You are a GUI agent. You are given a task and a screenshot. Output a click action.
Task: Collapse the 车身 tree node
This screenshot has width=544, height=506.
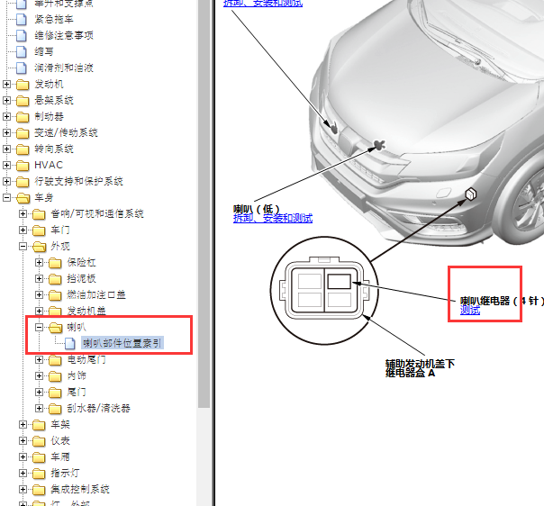[6, 197]
